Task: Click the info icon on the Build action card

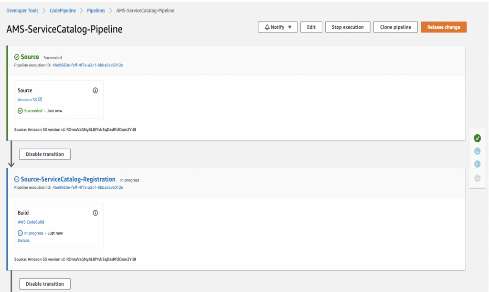Action: (95, 212)
